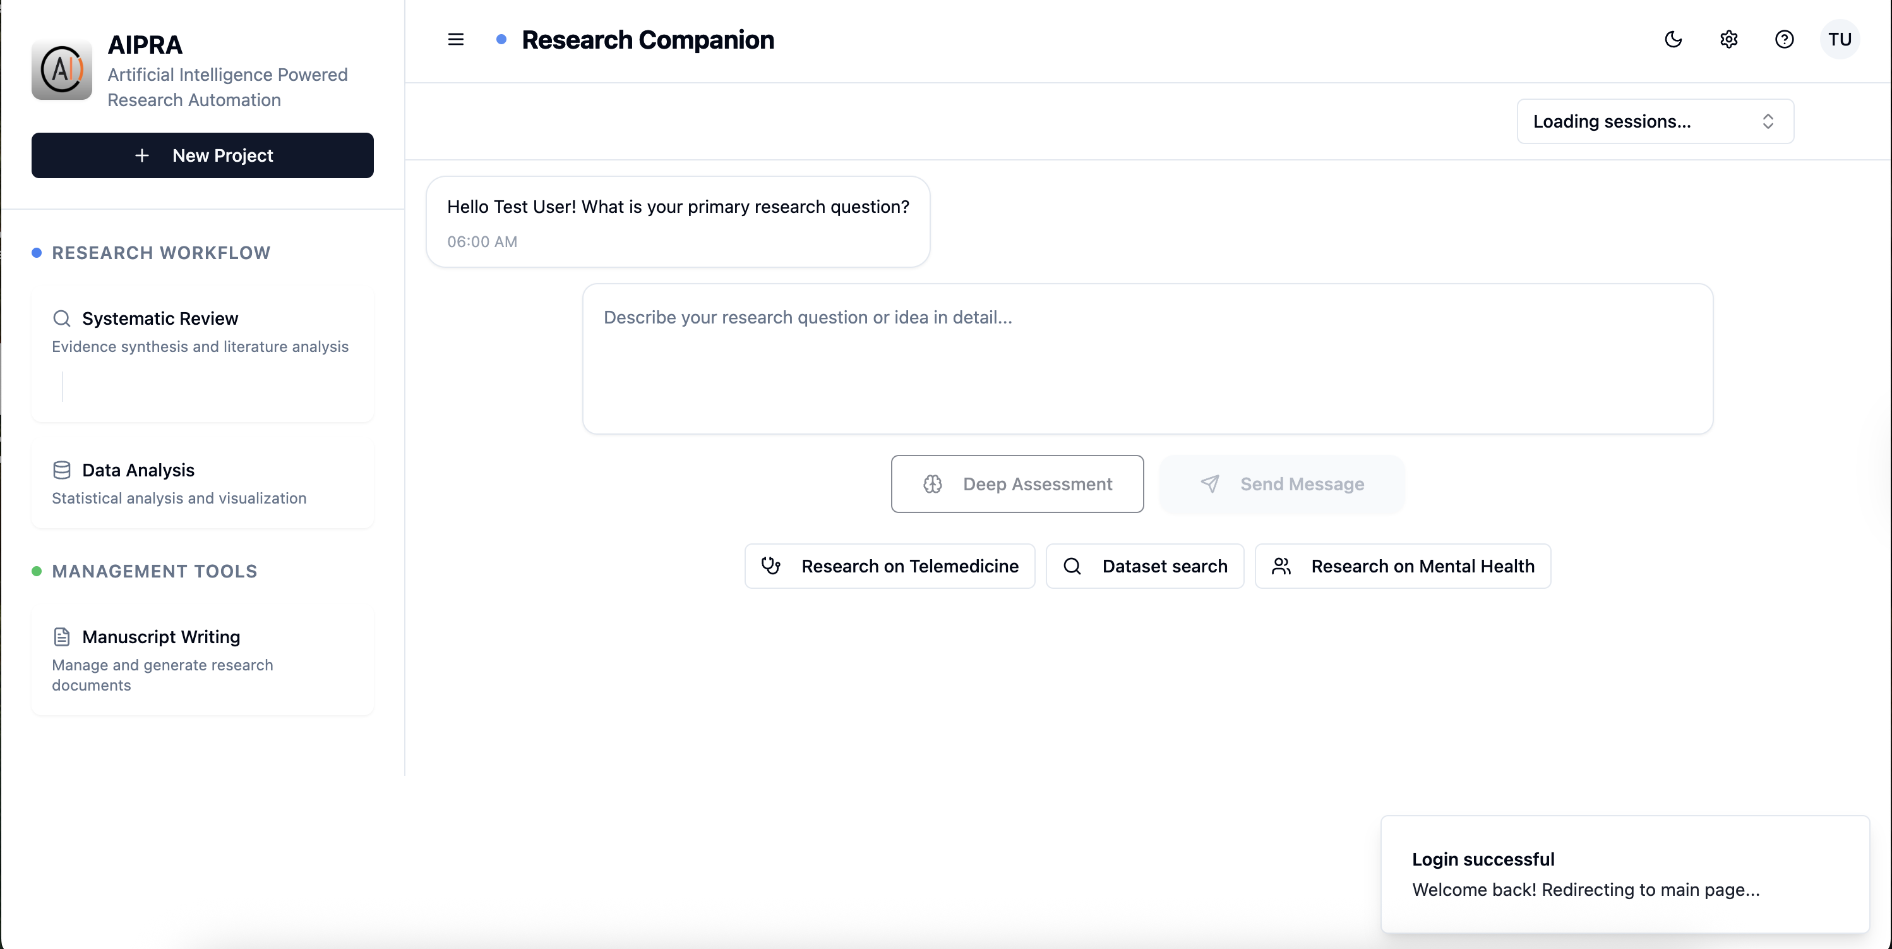The image size is (1892, 949).
Task: Click the Manuscript Writing document icon
Action: pos(62,637)
